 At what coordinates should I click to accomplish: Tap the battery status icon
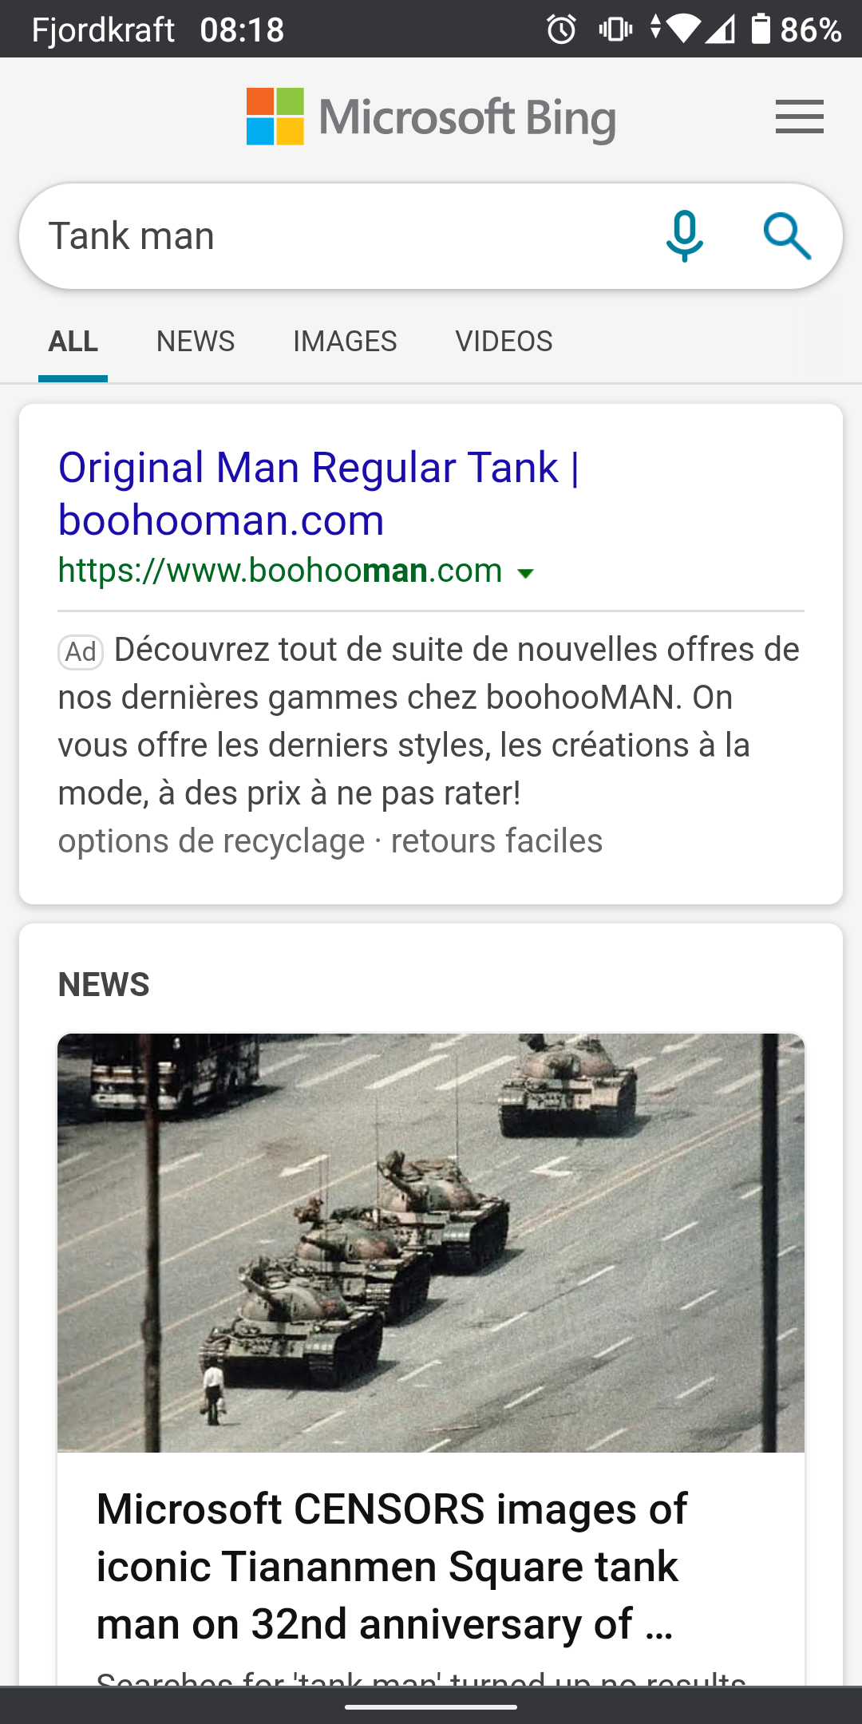point(761,29)
